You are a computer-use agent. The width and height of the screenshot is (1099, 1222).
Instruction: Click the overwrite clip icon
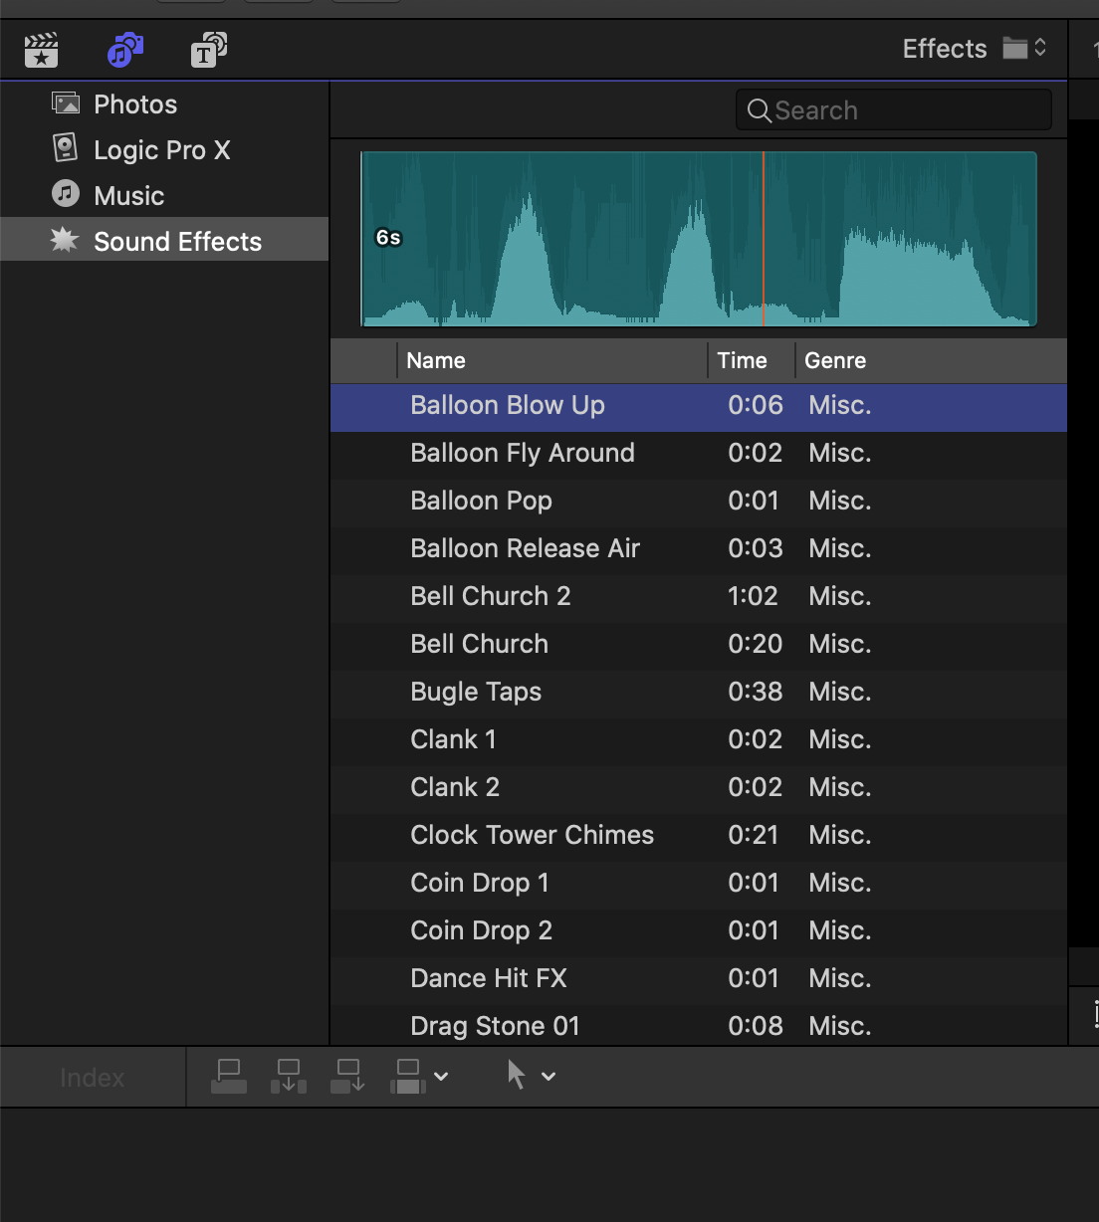coord(408,1076)
